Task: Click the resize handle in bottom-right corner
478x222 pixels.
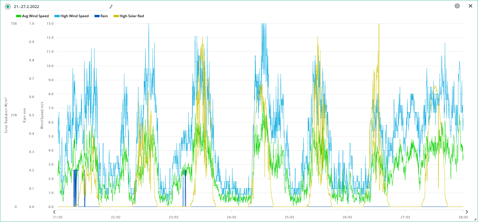Action: pos(475,219)
